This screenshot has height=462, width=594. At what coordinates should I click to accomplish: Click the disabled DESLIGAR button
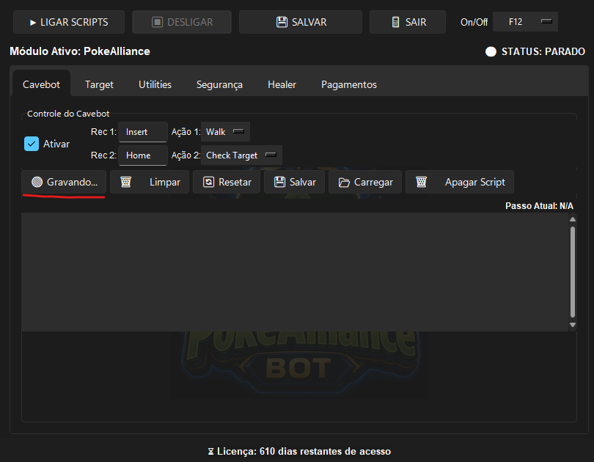pyautogui.click(x=182, y=22)
